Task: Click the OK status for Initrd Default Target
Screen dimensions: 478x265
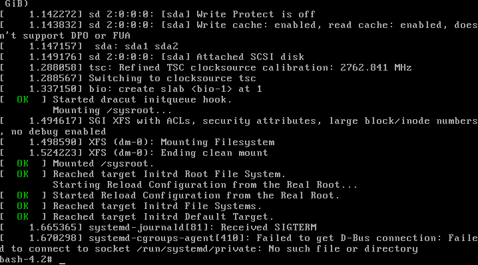Action: tap(23, 217)
